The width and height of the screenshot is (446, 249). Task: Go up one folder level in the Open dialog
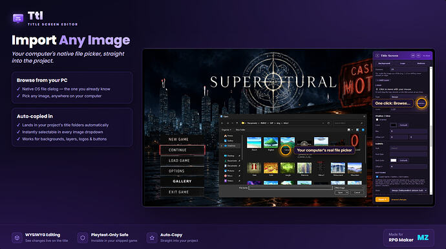point(237,123)
